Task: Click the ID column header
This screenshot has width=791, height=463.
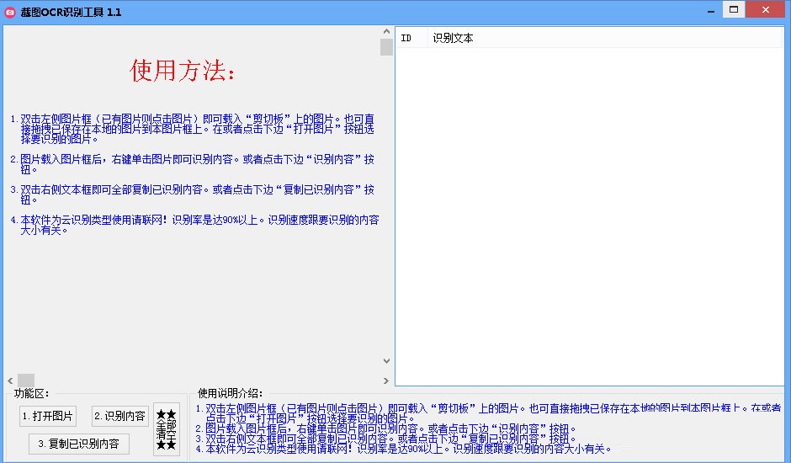Action: tap(411, 38)
